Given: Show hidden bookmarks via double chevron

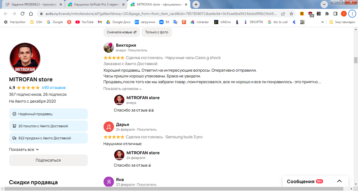Looking at the screenshot, I should [322, 22].
